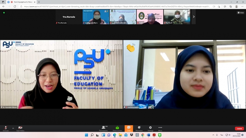The height and width of the screenshot is (138, 246).
Task: Open Zoom meeting Settings
Action: [x=150, y=128]
